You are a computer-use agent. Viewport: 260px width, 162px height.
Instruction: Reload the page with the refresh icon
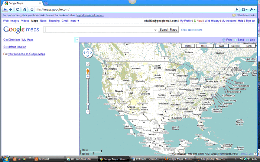[17, 9]
